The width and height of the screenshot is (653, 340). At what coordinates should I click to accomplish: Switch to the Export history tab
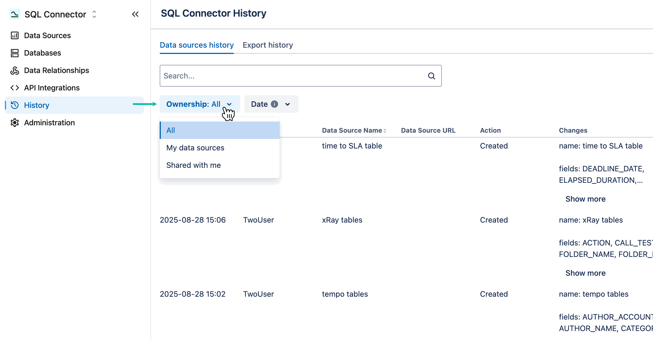268,45
